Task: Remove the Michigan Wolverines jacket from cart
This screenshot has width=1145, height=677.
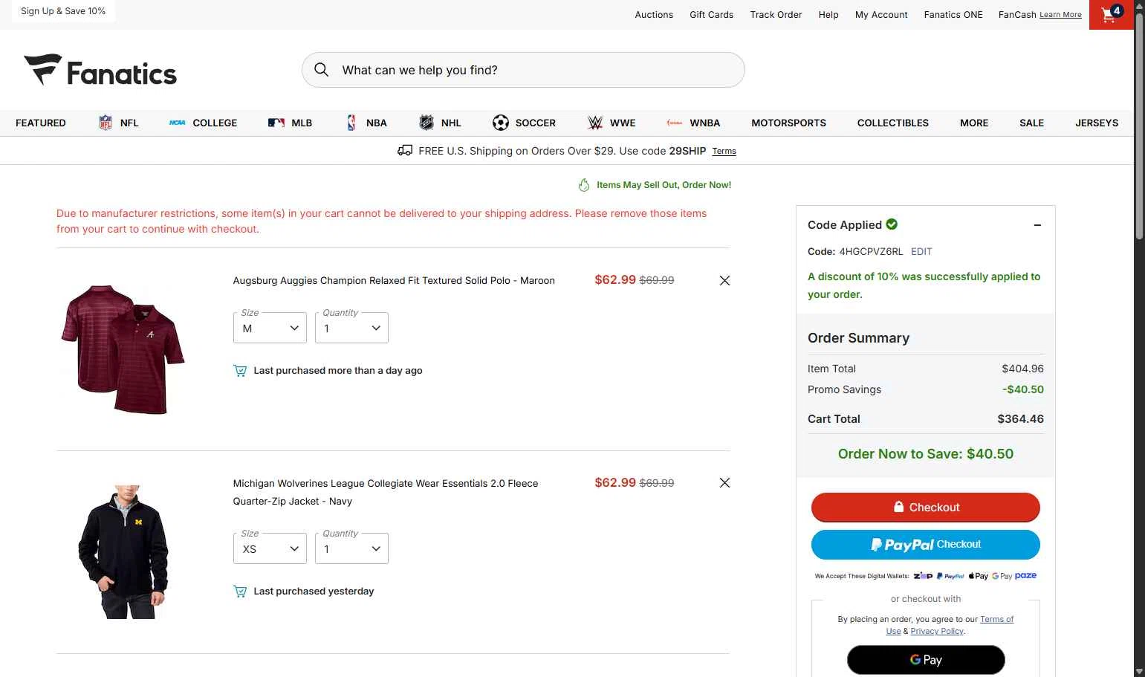Action: pyautogui.click(x=724, y=482)
